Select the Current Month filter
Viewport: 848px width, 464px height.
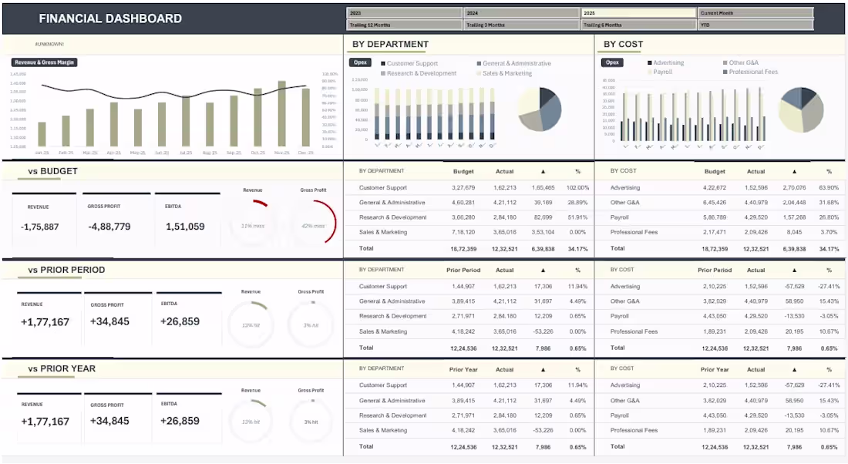coord(755,12)
